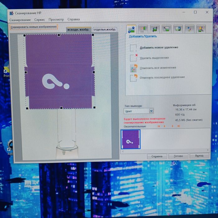Image resolution: width=218 pixels, height=218 pixels.
Task: Select the crop tool tab icon
Action: [155, 29]
